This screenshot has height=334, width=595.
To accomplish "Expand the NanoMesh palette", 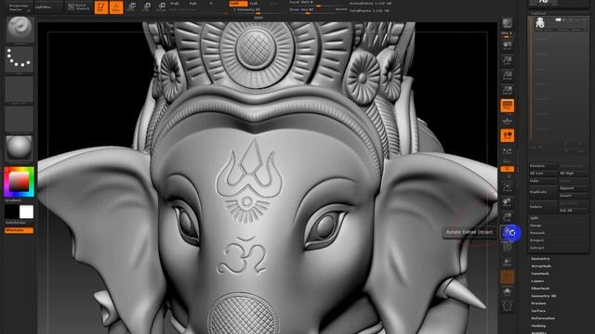I will (x=540, y=274).
